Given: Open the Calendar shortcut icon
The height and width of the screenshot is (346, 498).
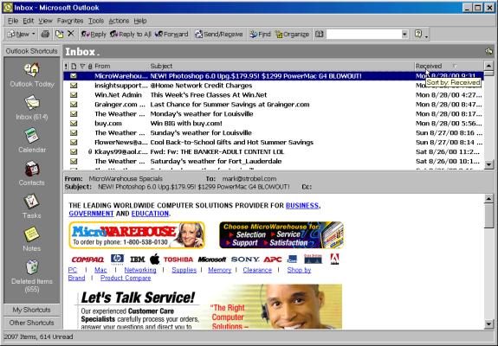Looking at the screenshot, I should pos(32,136).
